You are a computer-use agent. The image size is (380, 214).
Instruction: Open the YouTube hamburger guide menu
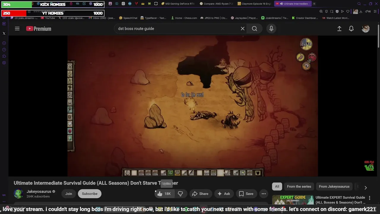[17, 29]
